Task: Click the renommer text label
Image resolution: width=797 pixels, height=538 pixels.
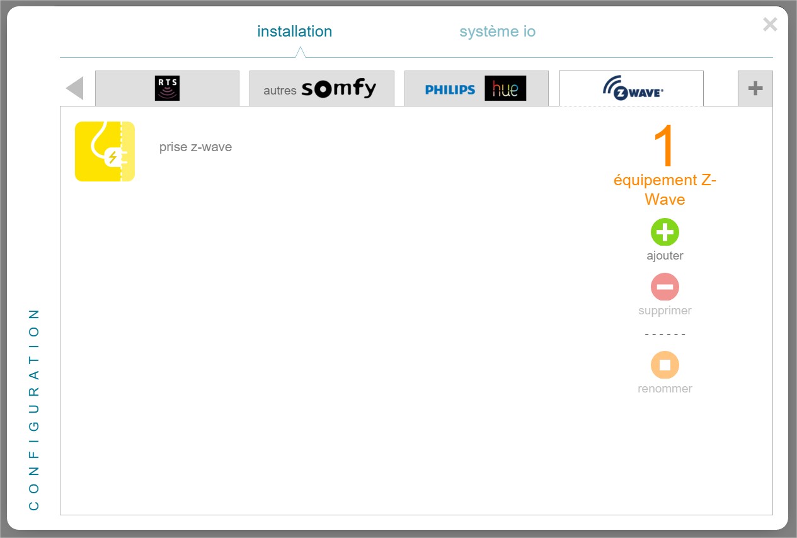Action: (x=665, y=389)
